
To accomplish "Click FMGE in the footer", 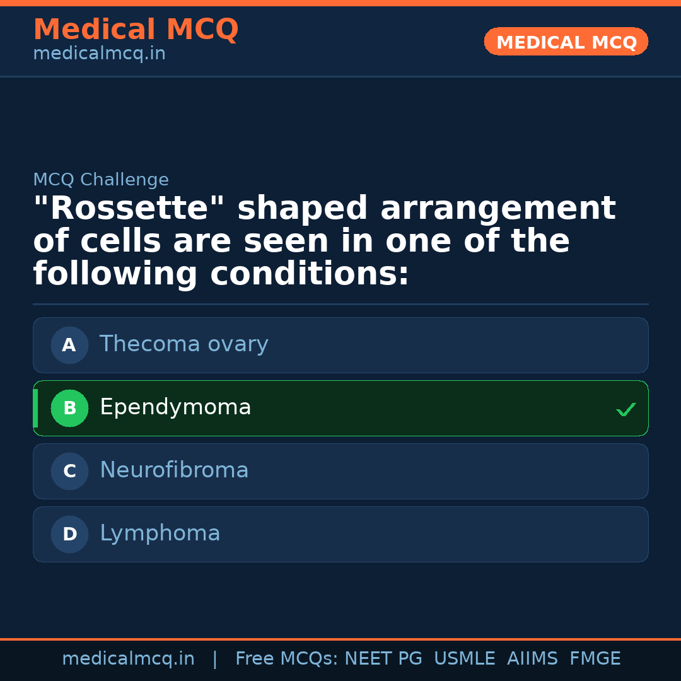I will [595, 659].
